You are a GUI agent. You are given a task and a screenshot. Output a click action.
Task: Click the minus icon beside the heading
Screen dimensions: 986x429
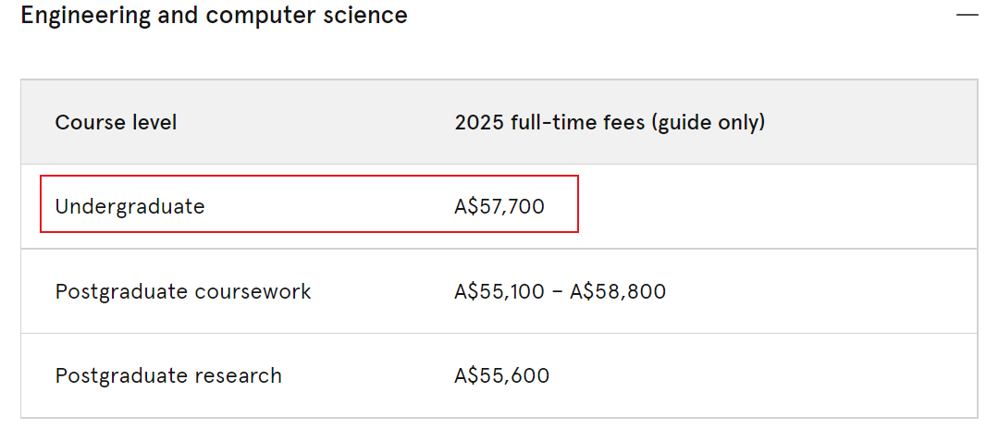pyautogui.click(x=968, y=15)
